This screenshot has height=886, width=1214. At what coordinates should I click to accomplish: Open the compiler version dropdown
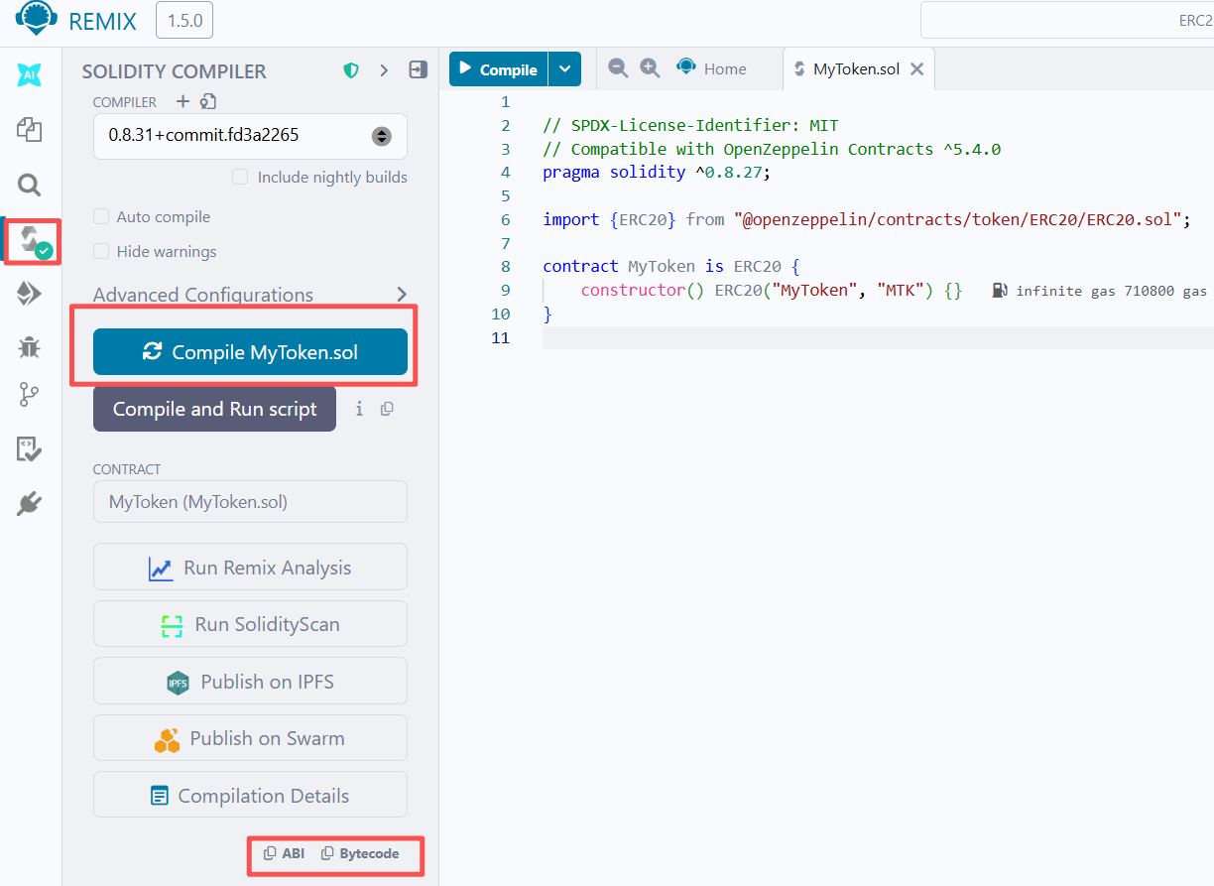pyautogui.click(x=250, y=135)
